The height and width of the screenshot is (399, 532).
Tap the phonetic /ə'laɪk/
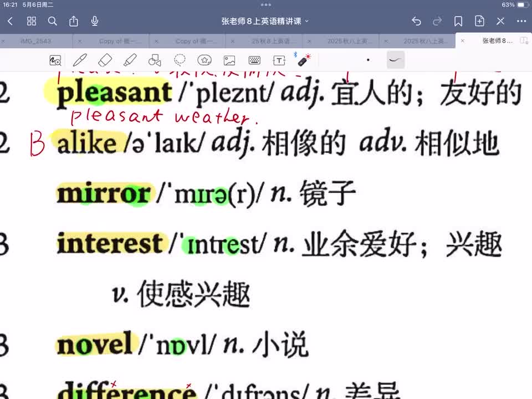point(165,144)
